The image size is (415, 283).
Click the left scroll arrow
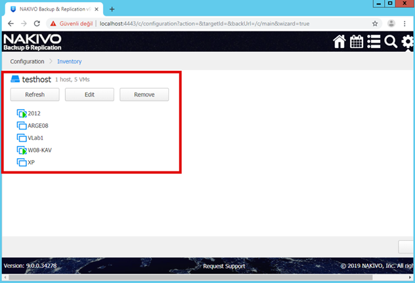5,278
